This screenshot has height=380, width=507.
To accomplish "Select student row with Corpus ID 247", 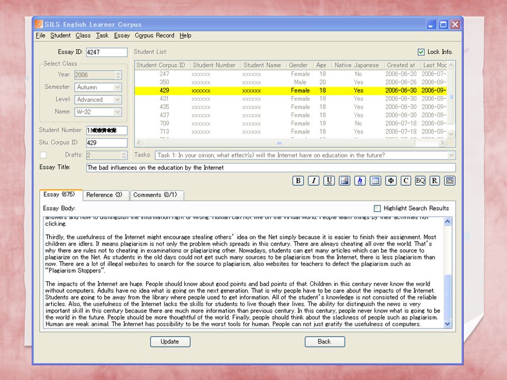I will tap(292, 74).
